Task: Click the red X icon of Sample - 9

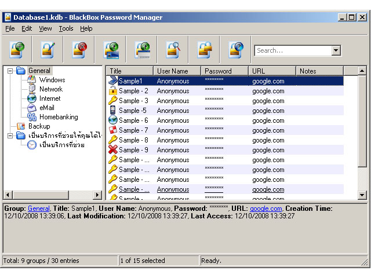Action: point(113,150)
